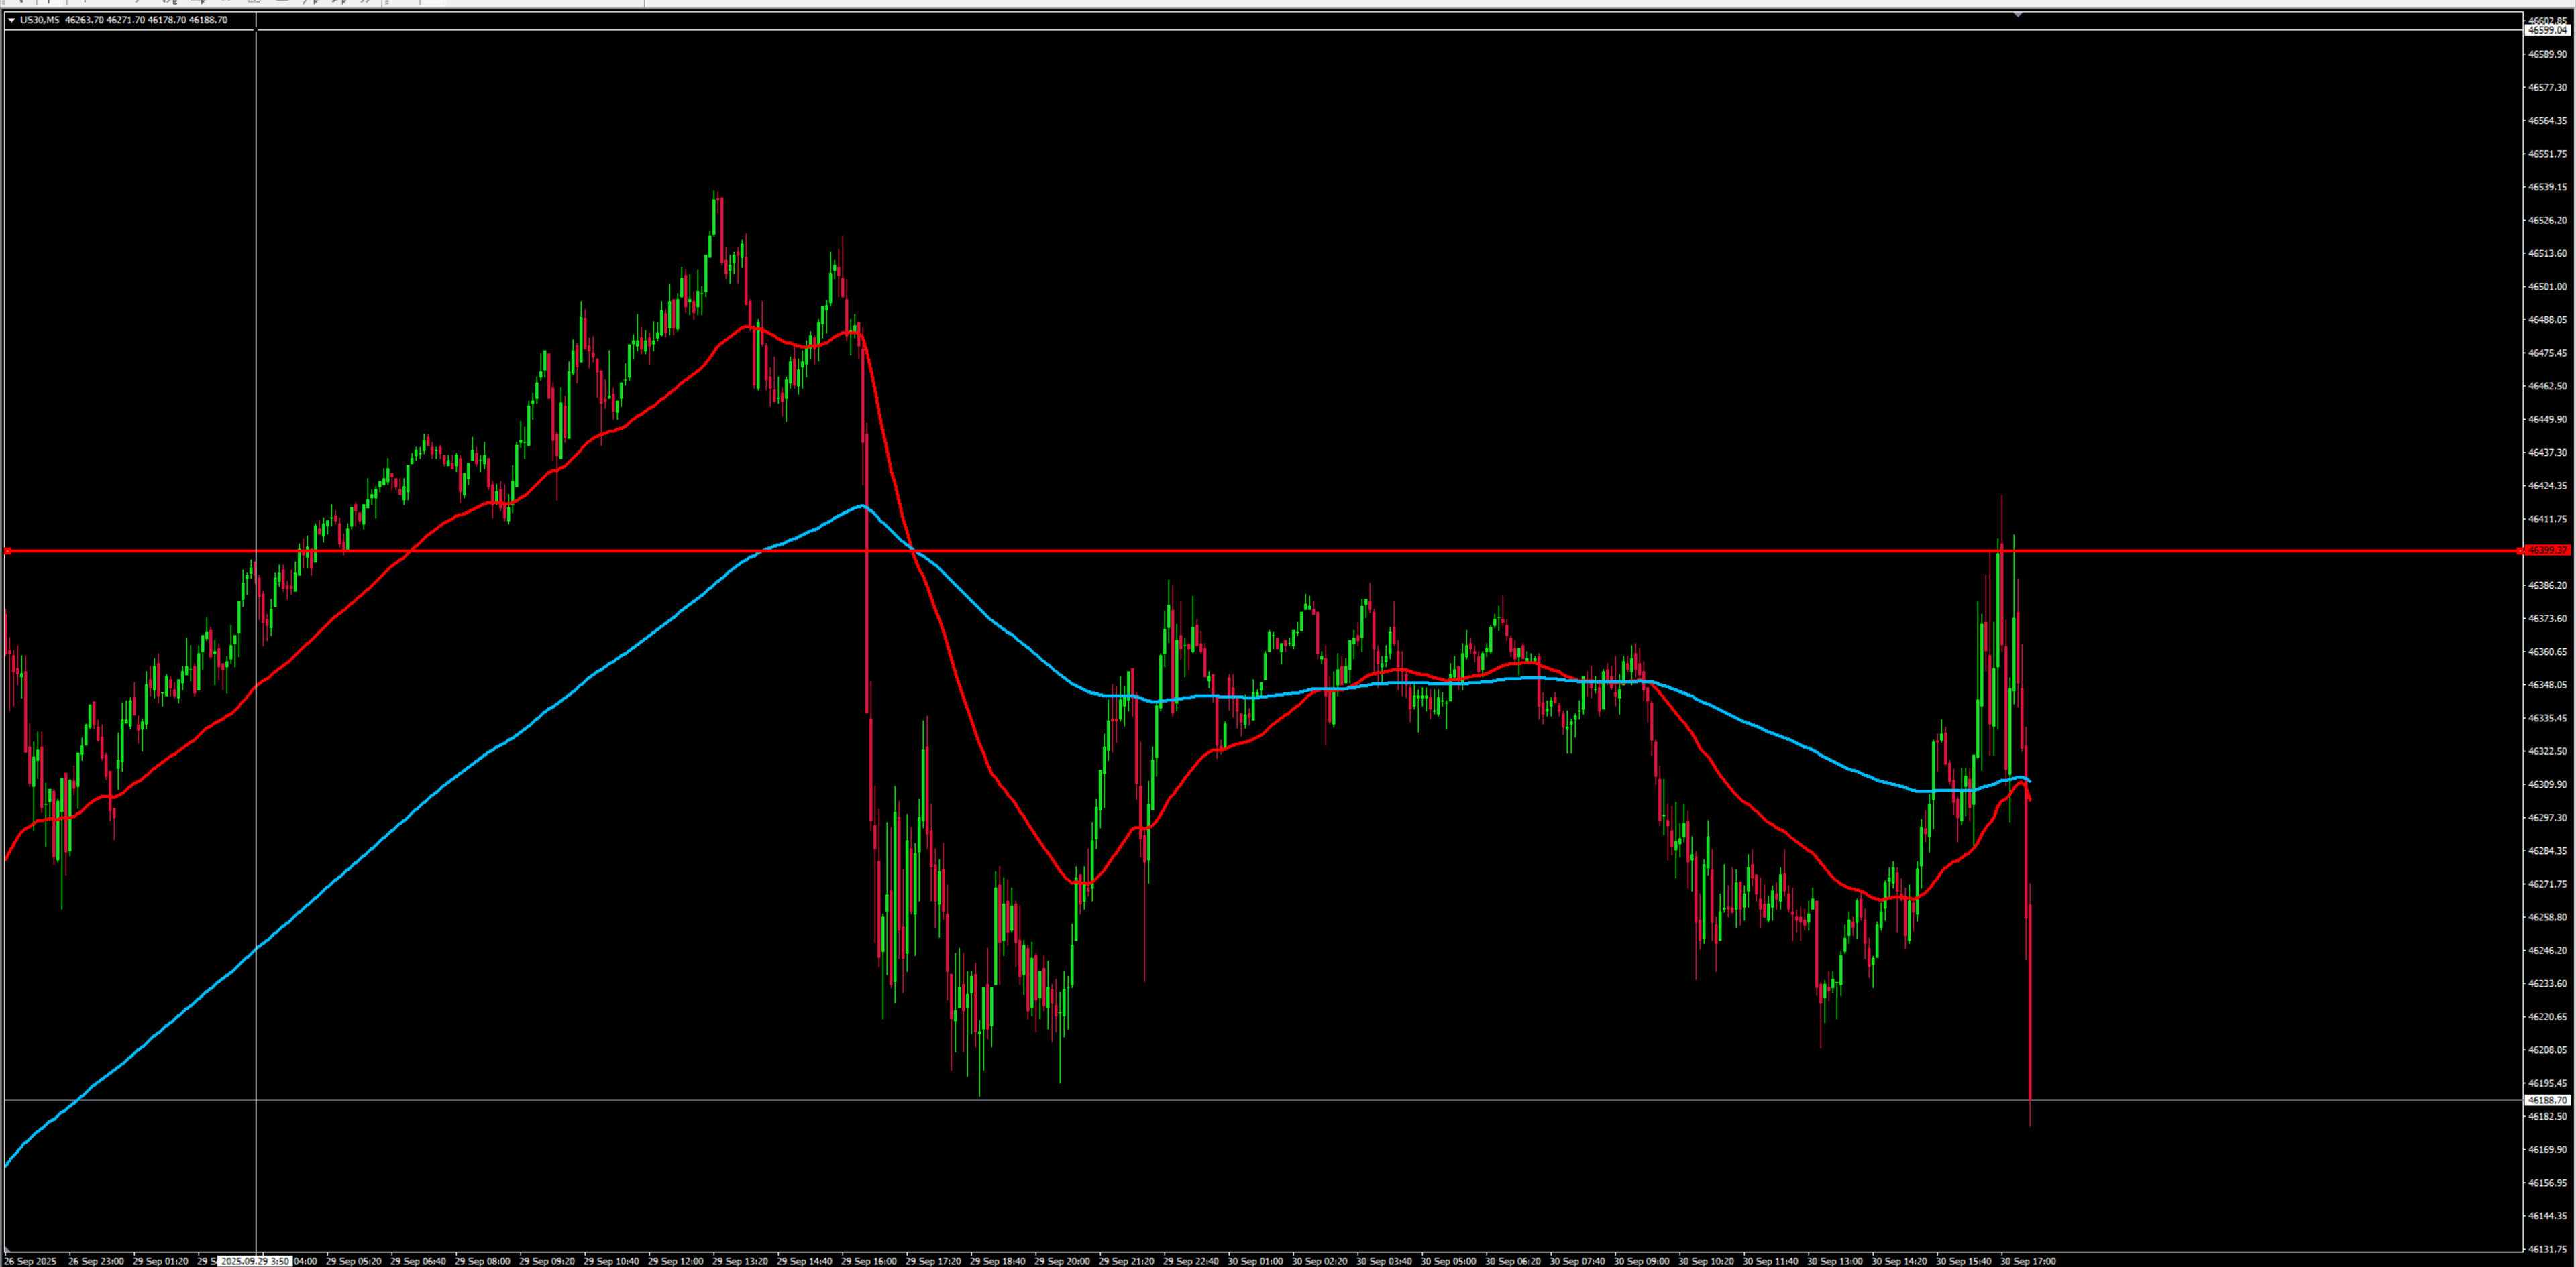Click the 26 Sep 2025 date label

30,1261
